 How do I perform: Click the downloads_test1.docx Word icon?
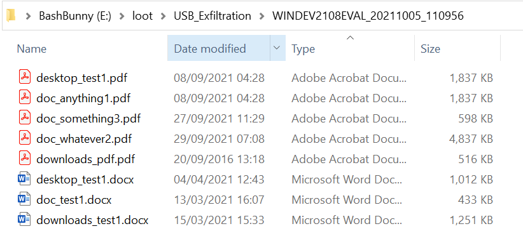(24, 220)
